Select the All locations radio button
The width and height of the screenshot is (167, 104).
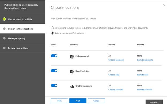[52, 28]
